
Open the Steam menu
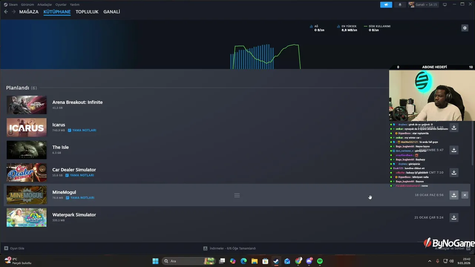tap(11, 4)
